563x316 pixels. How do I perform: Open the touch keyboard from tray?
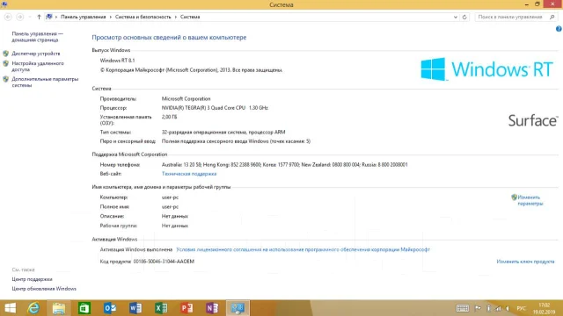[462, 308]
